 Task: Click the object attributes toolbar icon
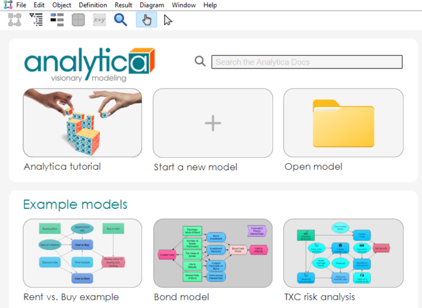click(x=57, y=20)
